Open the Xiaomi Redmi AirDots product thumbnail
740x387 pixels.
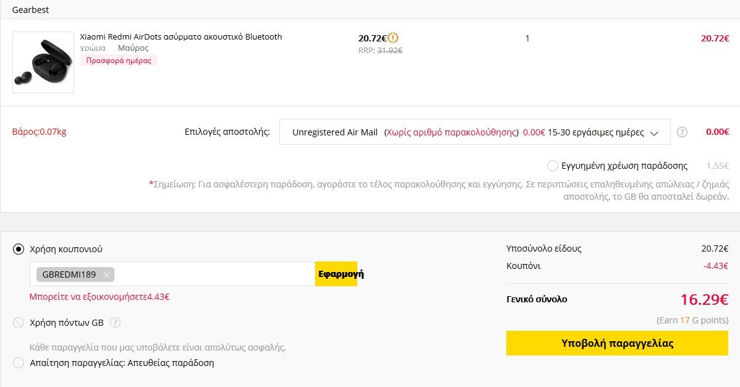(43, 62)
